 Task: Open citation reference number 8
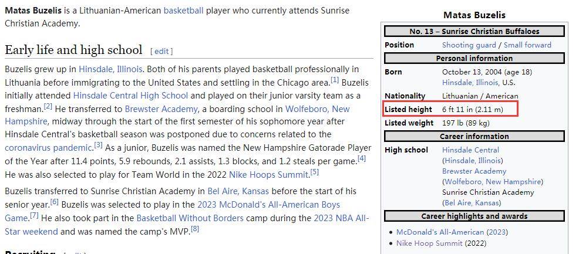click(195, 229)
